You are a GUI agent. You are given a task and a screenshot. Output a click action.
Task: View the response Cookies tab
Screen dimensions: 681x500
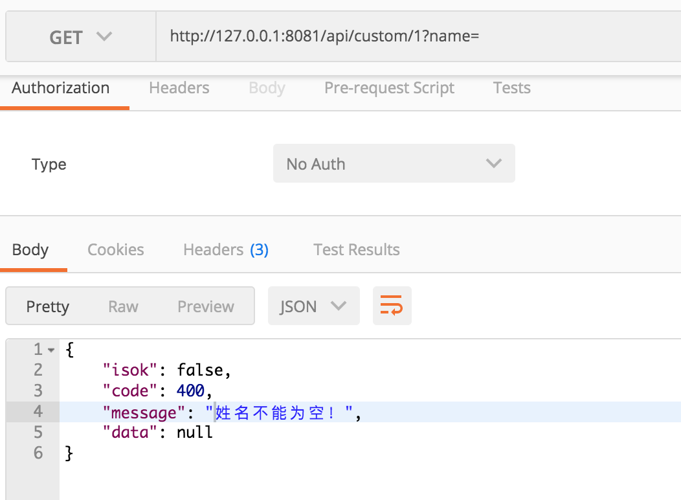tap(116, 250)
